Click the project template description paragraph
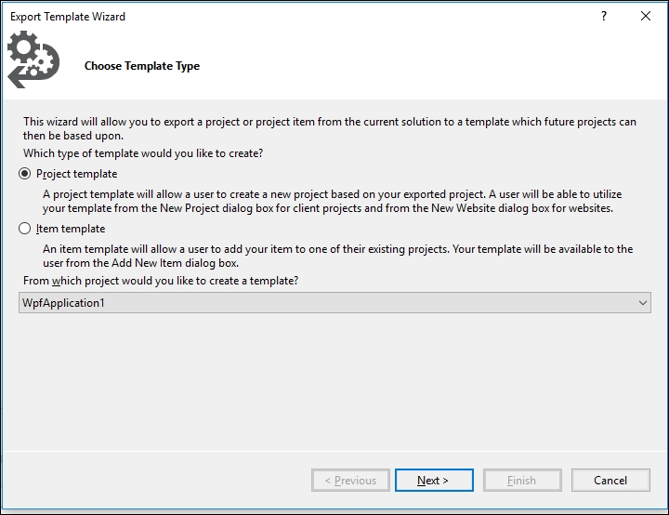 pyautogui.click(x=333, y=201)
